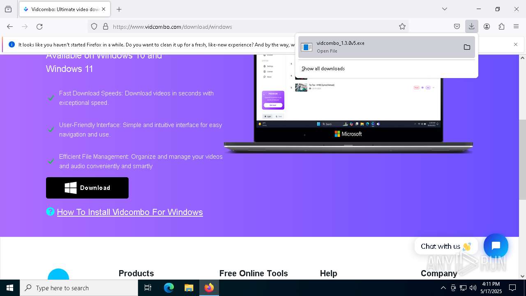
Task: Open a new tab with plus button
Action: tap(119, 9)
